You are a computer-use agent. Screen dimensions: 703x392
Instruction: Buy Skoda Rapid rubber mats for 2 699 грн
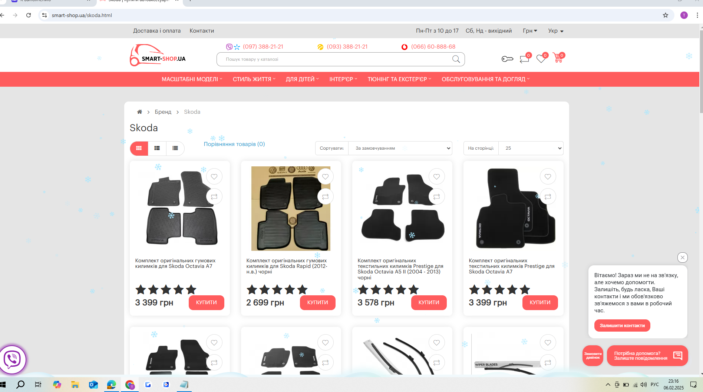pos(318,302)
